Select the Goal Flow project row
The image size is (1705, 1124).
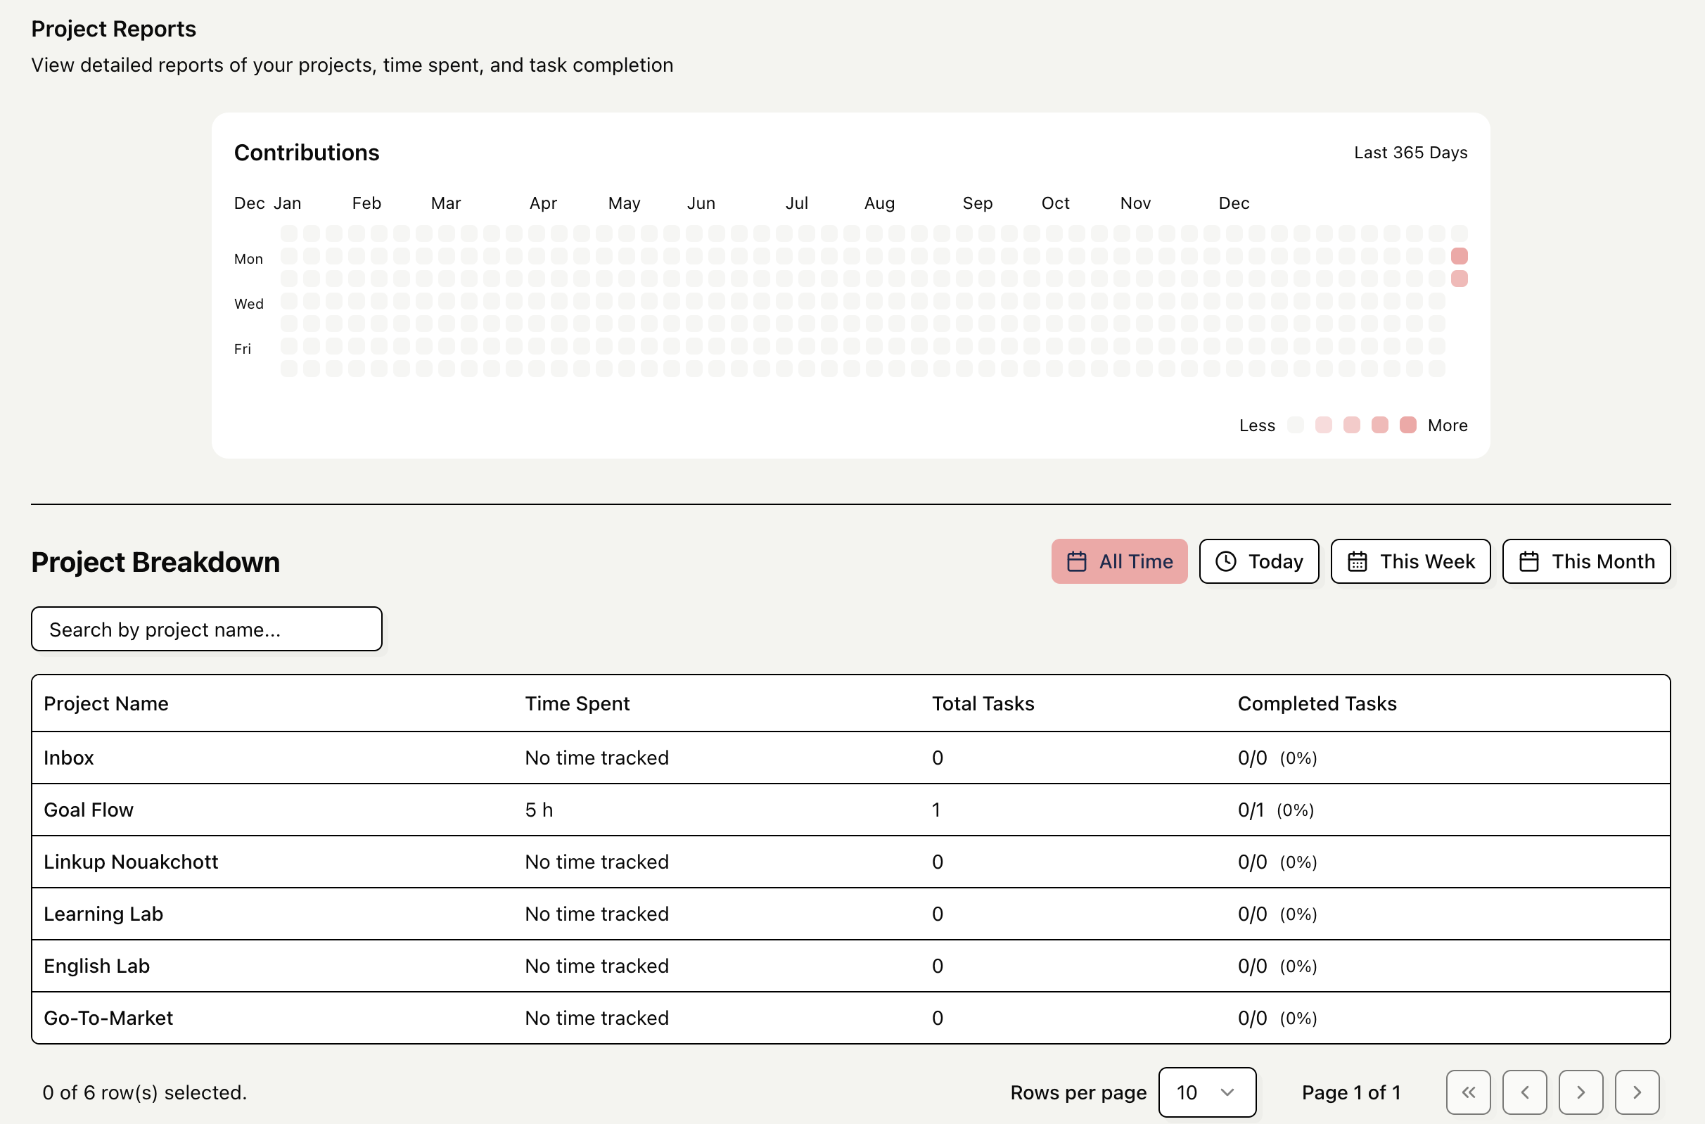pos(88,810)
